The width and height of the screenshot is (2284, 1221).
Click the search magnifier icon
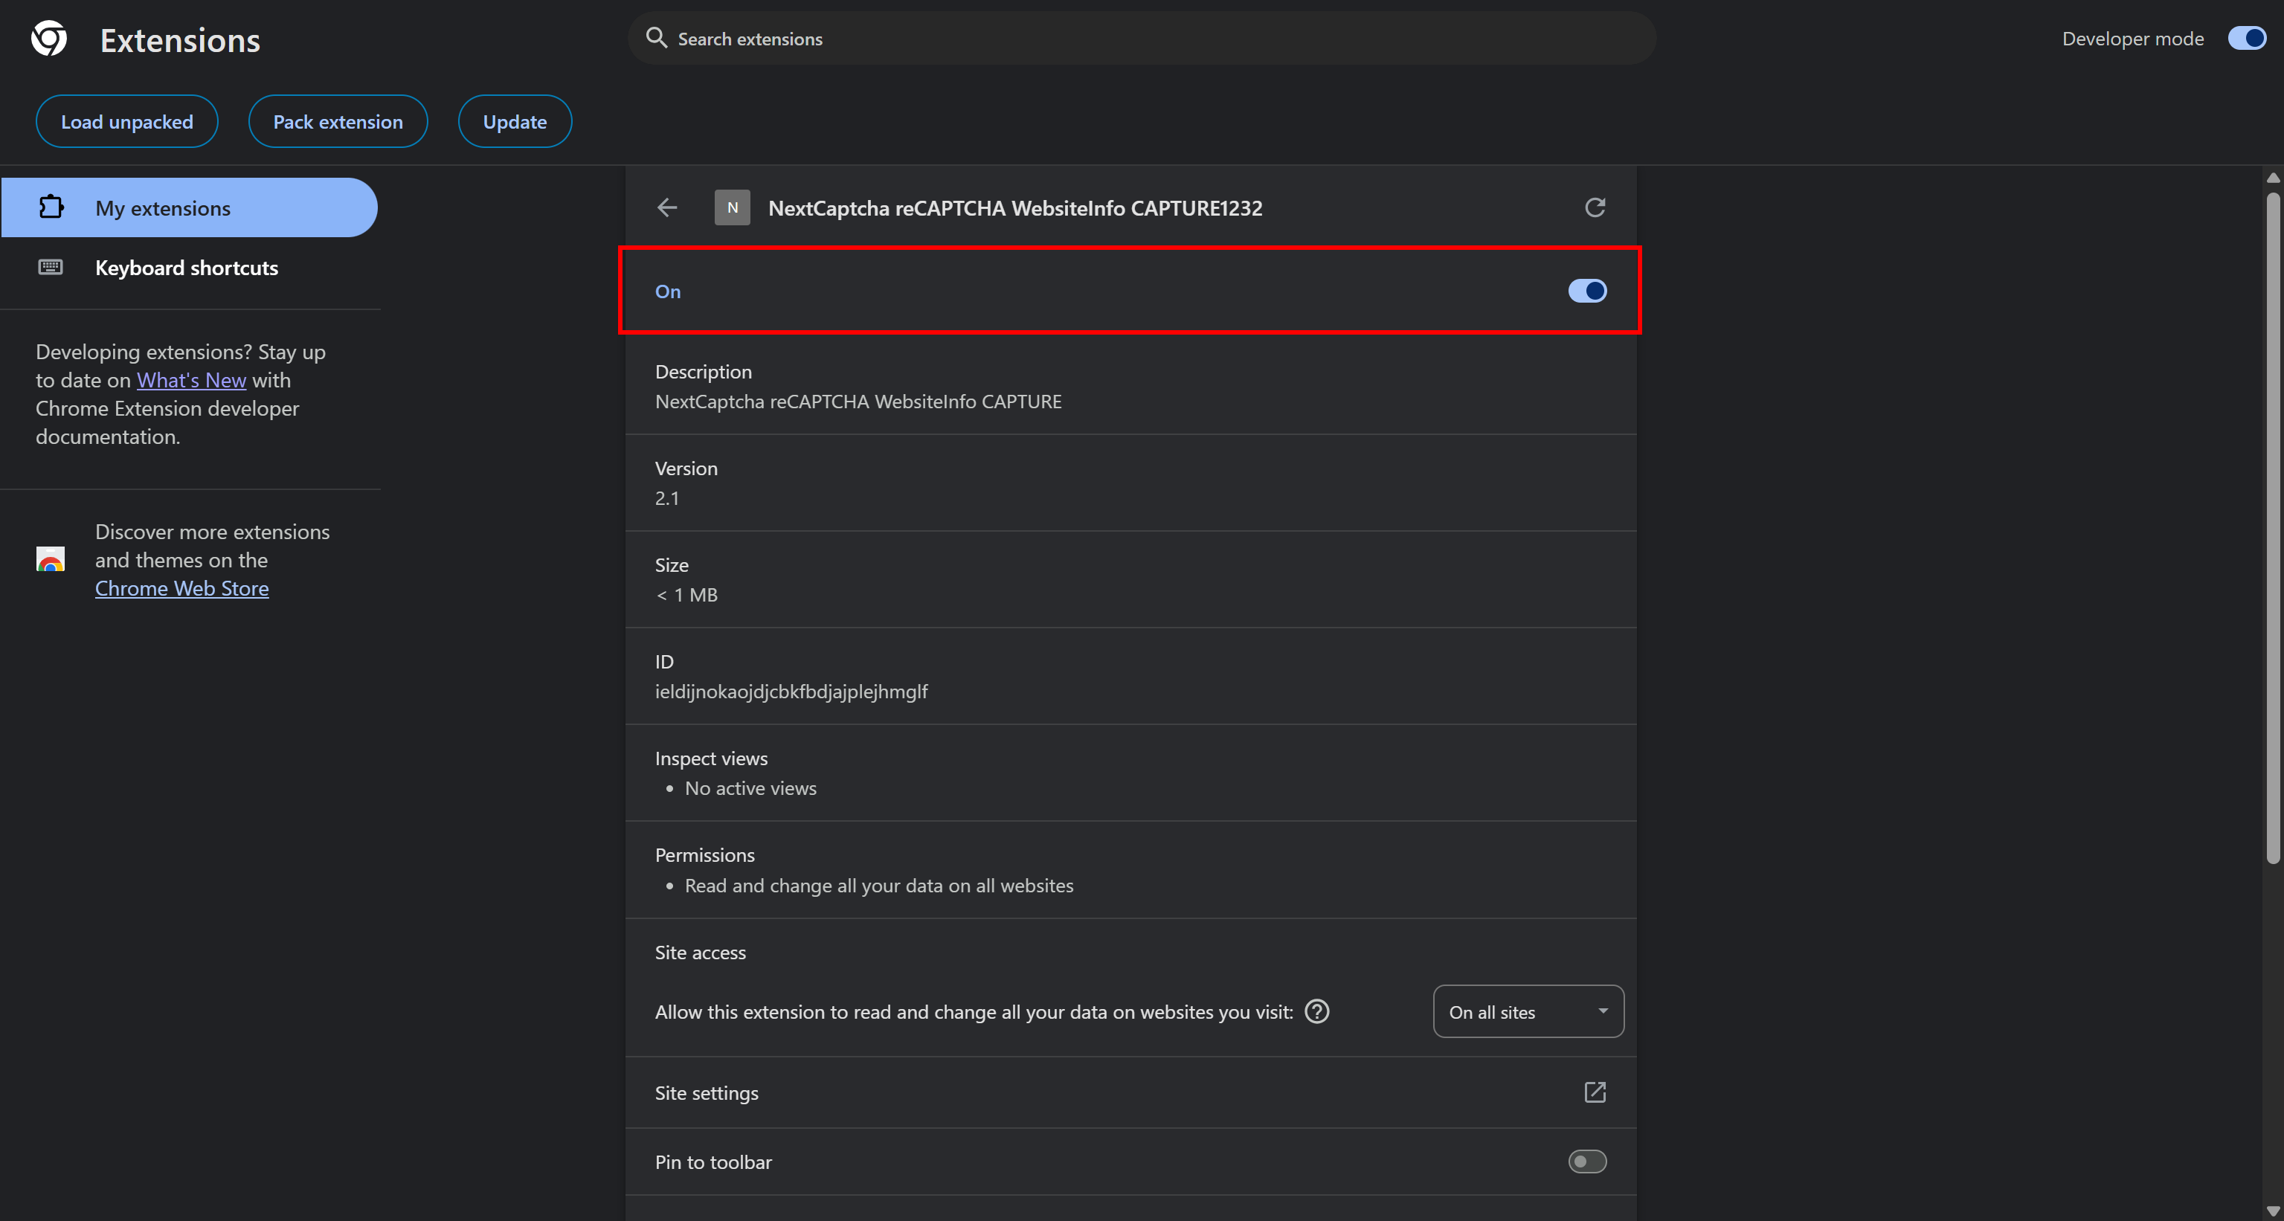tap(656, 38)
